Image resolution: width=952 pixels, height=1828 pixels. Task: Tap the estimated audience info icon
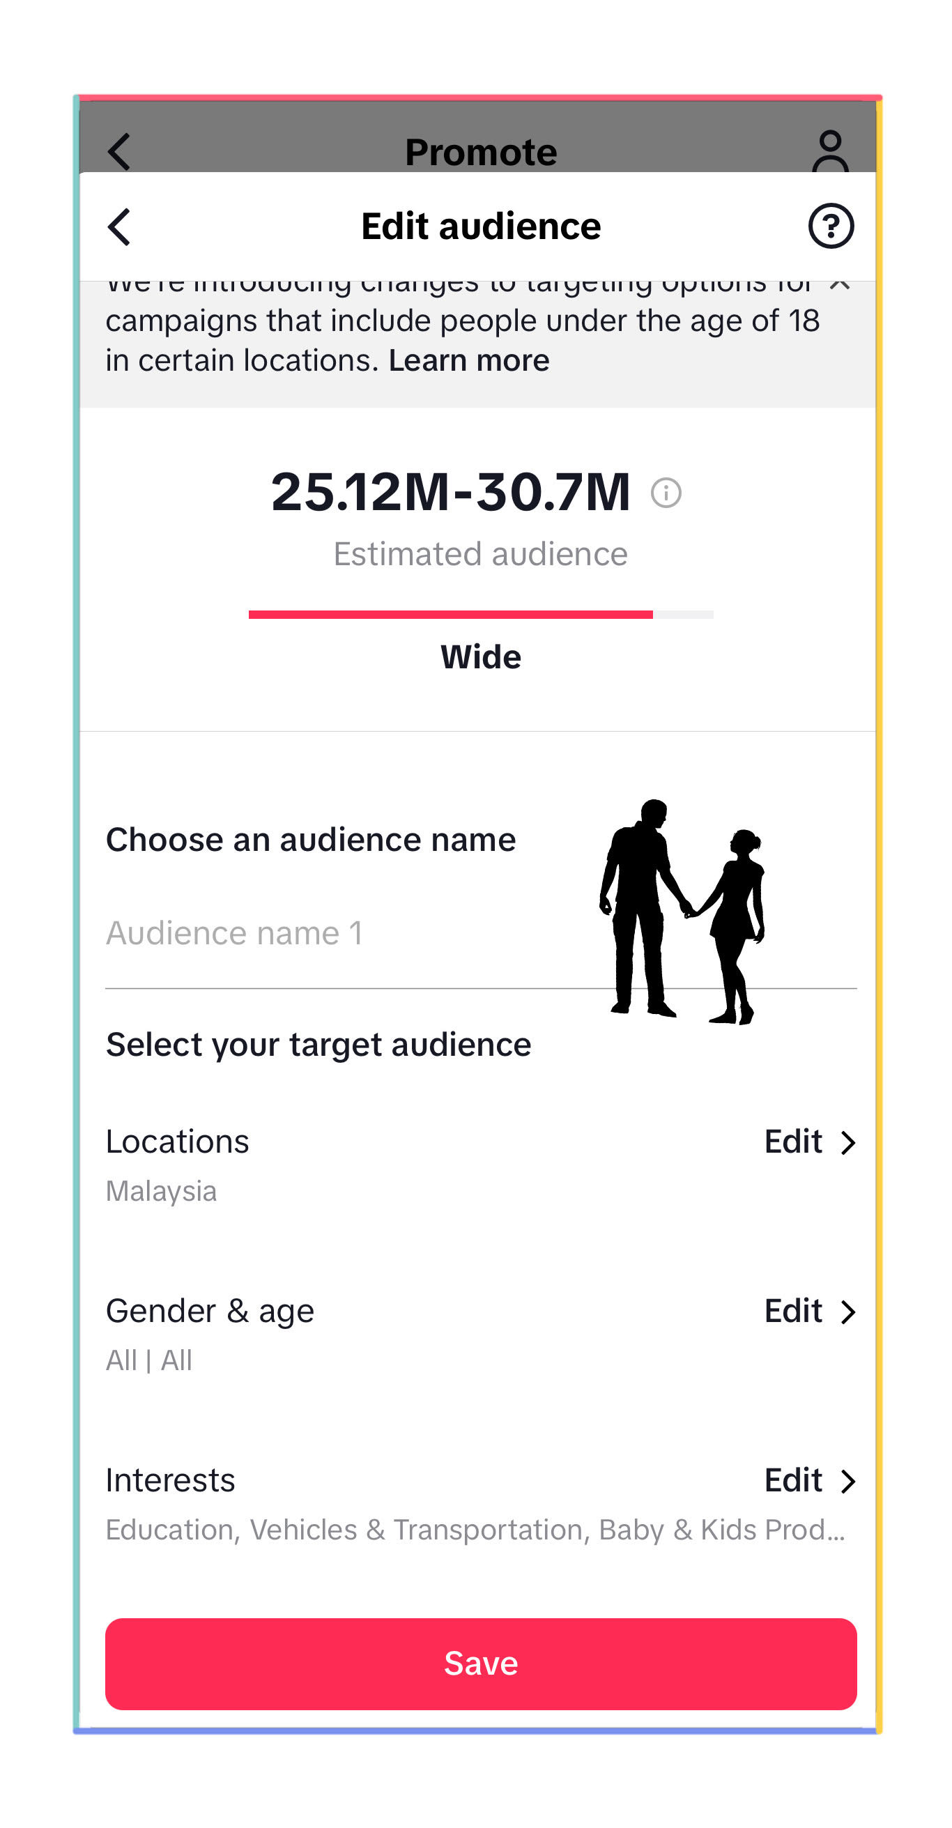point(666,493)
